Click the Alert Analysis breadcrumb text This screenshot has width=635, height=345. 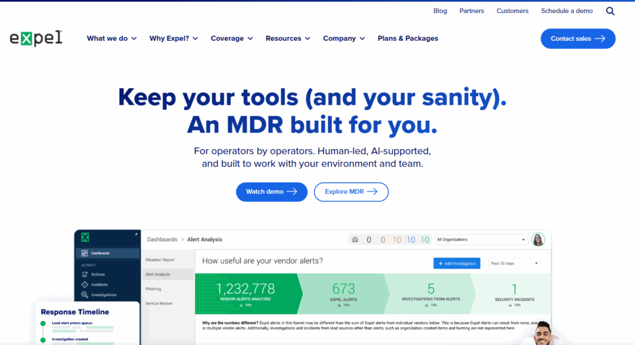(x=205, y=240)
